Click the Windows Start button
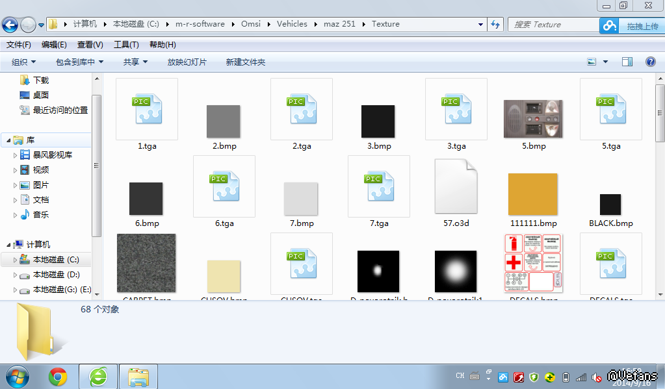 18,376
